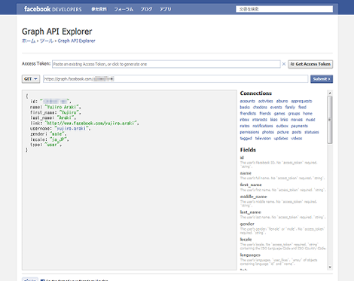Open the first nav item before フォーラム
The image size is (354, 281).
click(99, 9)
